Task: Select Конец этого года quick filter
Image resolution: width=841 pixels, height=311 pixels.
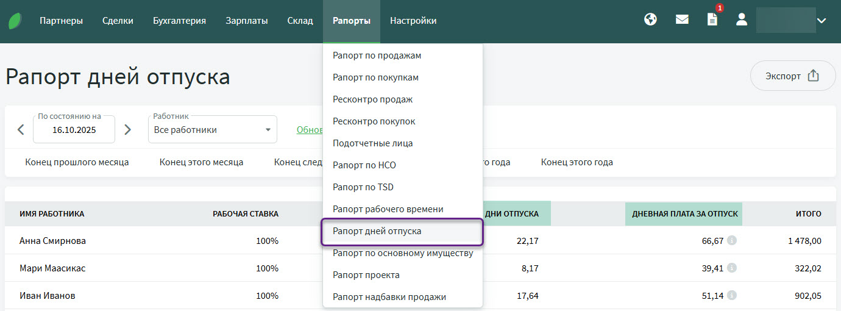Action: click(577, 162)
